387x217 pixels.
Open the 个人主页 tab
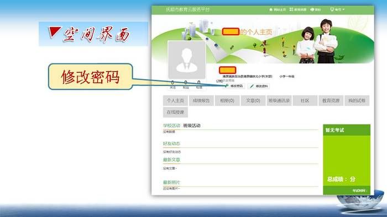click(175, 100)
